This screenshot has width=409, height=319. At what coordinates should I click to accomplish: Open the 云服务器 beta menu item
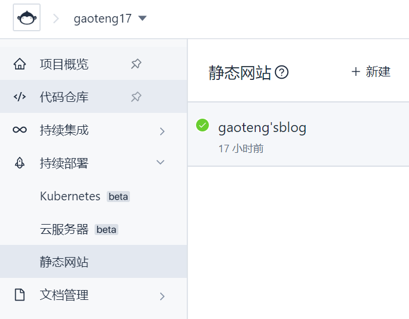[64, 229]
